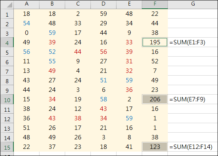Click the =SUM(E12:F14) formula text
Screen dimensions: 218x156
[x=191, y=147]
